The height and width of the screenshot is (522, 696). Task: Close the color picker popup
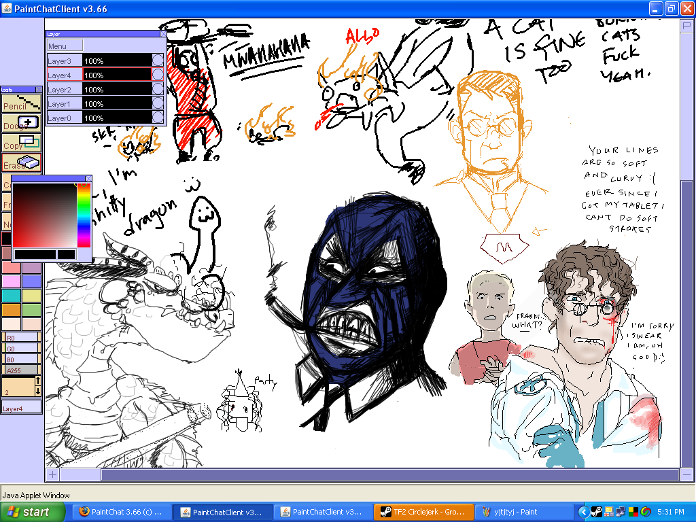click(x=88, y=179)
